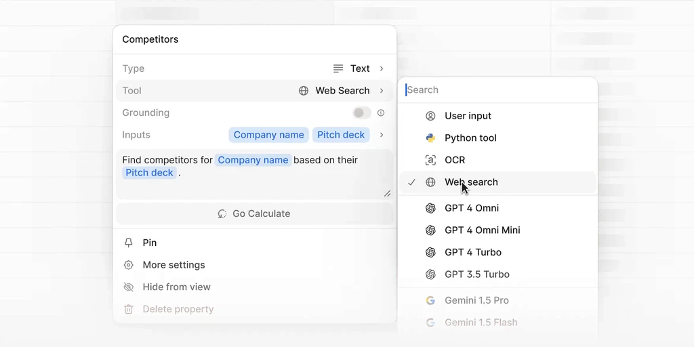Click Pin in the property menu
Screen dimensions: 694x347
click(x=255, y=243)
